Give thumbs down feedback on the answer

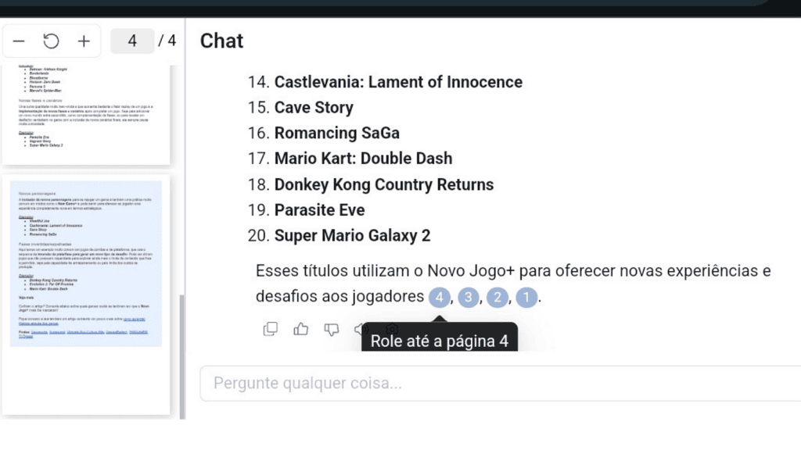[x=332, y=329]
